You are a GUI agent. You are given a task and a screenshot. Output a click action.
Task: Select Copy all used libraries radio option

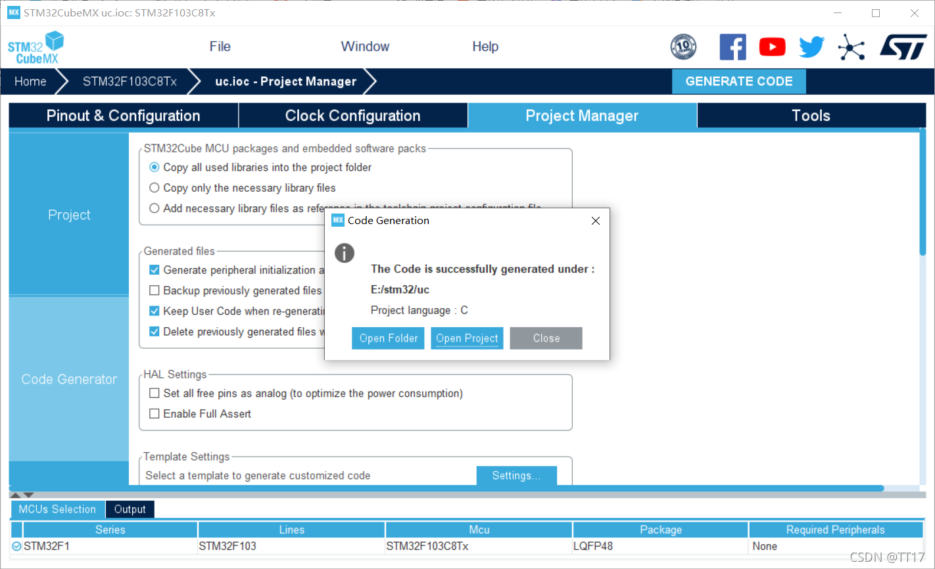[x=154, y=168]
